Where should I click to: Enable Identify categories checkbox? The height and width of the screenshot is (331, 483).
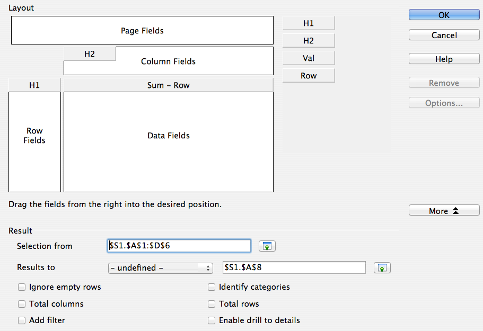212,287
